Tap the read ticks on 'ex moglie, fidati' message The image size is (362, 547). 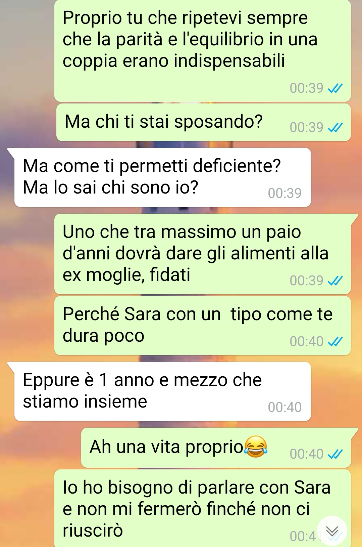click(334, 281)
